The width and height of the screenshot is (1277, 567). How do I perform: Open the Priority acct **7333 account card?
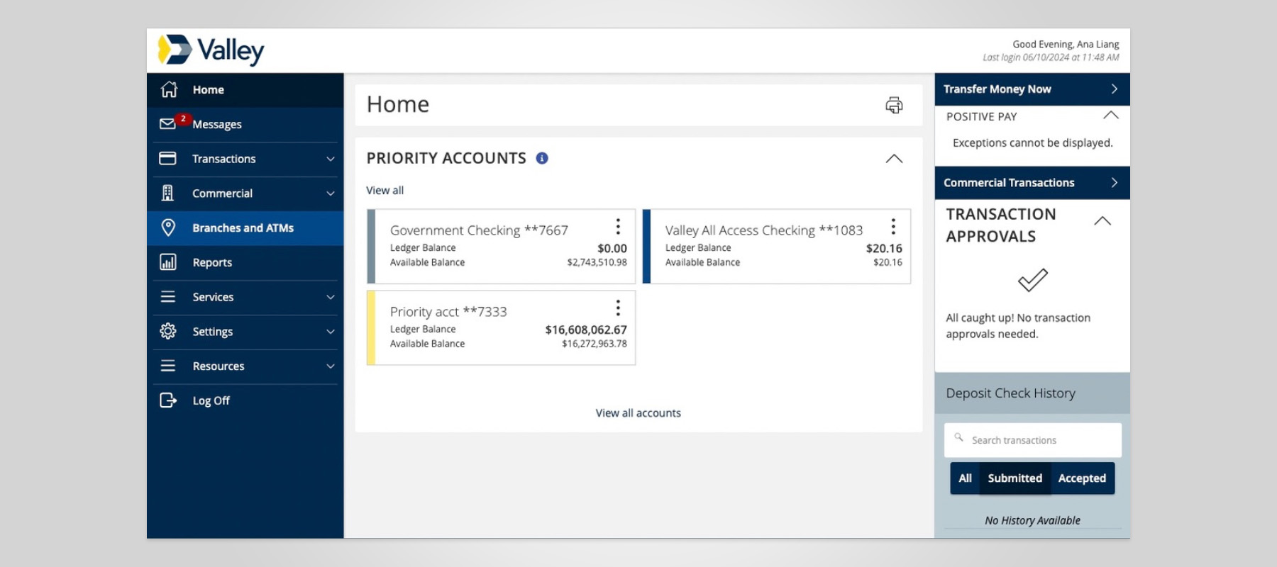501,328
